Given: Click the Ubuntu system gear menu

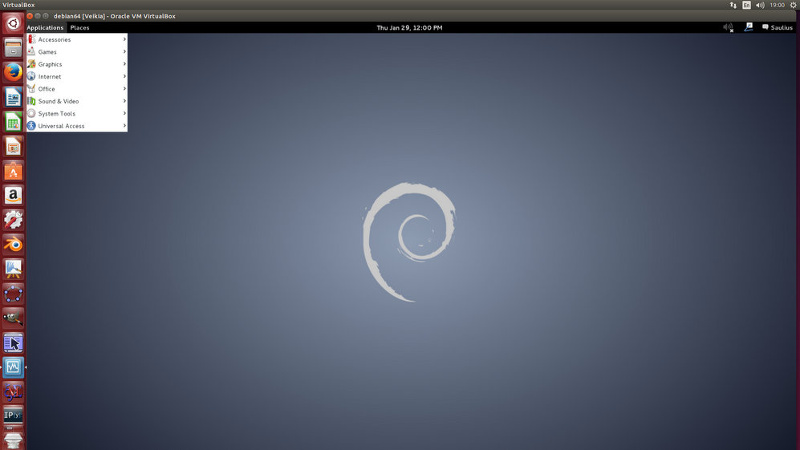Looking at the screenshot, I should 793,5.
